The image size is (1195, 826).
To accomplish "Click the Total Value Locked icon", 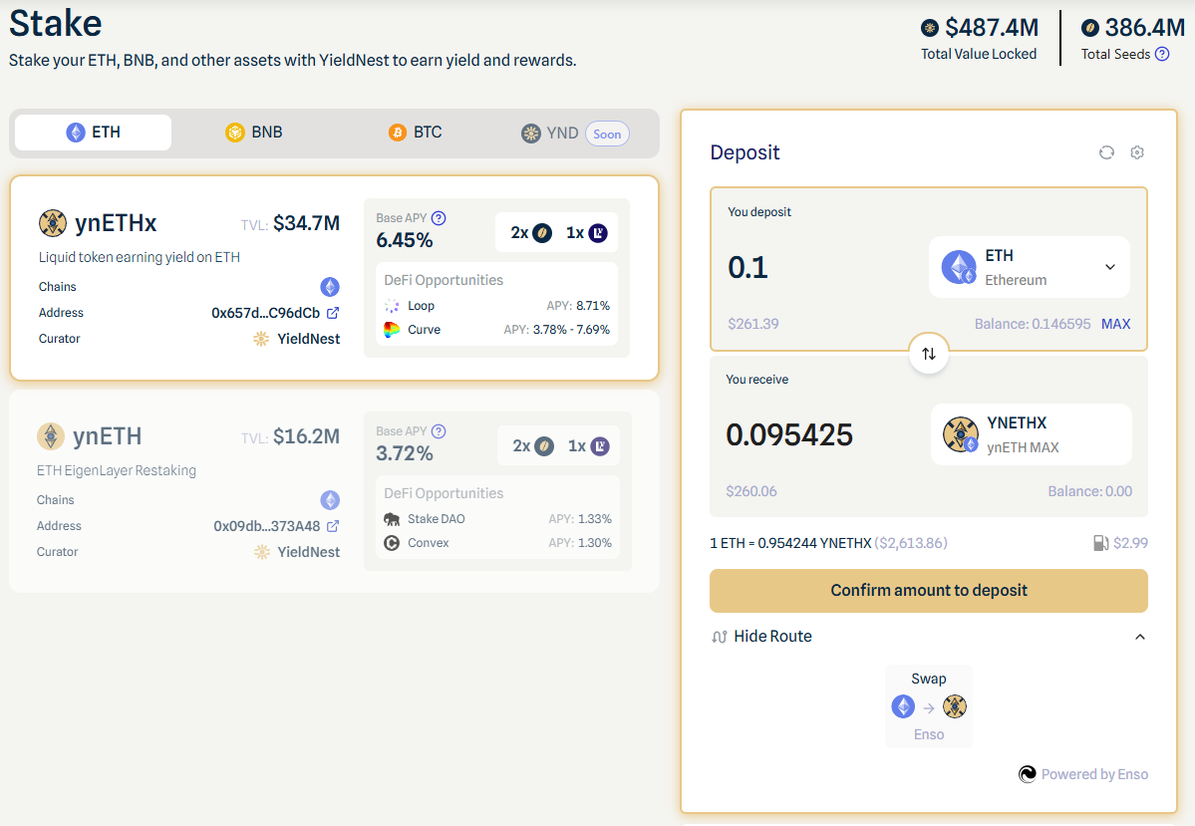I will (x=930, y=28).
